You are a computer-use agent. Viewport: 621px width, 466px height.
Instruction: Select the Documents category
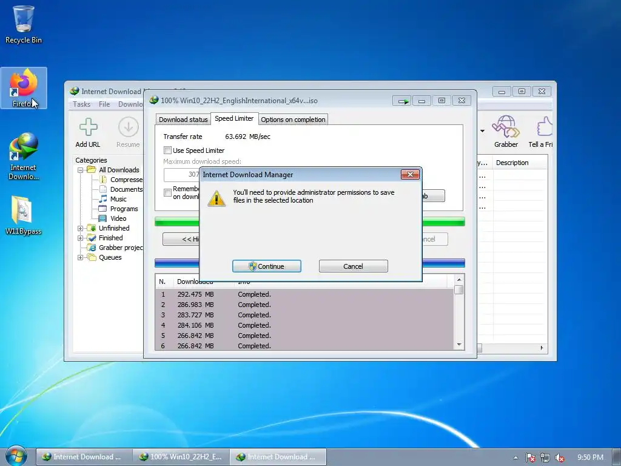pyautogui.click(x=121, y=189)
